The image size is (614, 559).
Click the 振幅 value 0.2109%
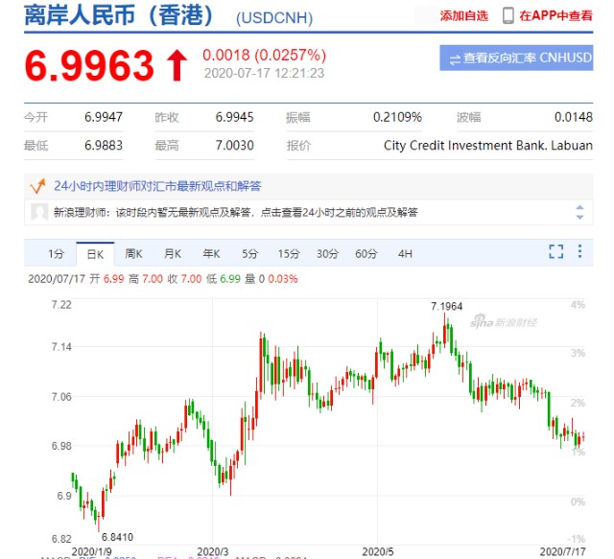(397, 117)
